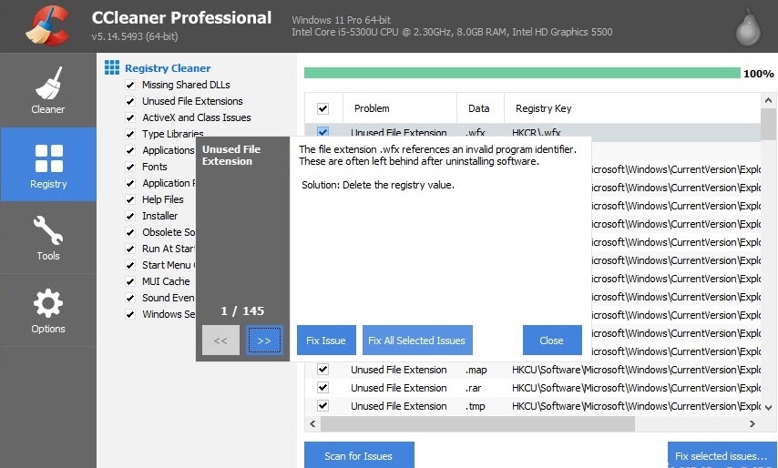Open the Tools wrench icon
This screenshot has height=468, width=778.
click(x=48, y=229)
